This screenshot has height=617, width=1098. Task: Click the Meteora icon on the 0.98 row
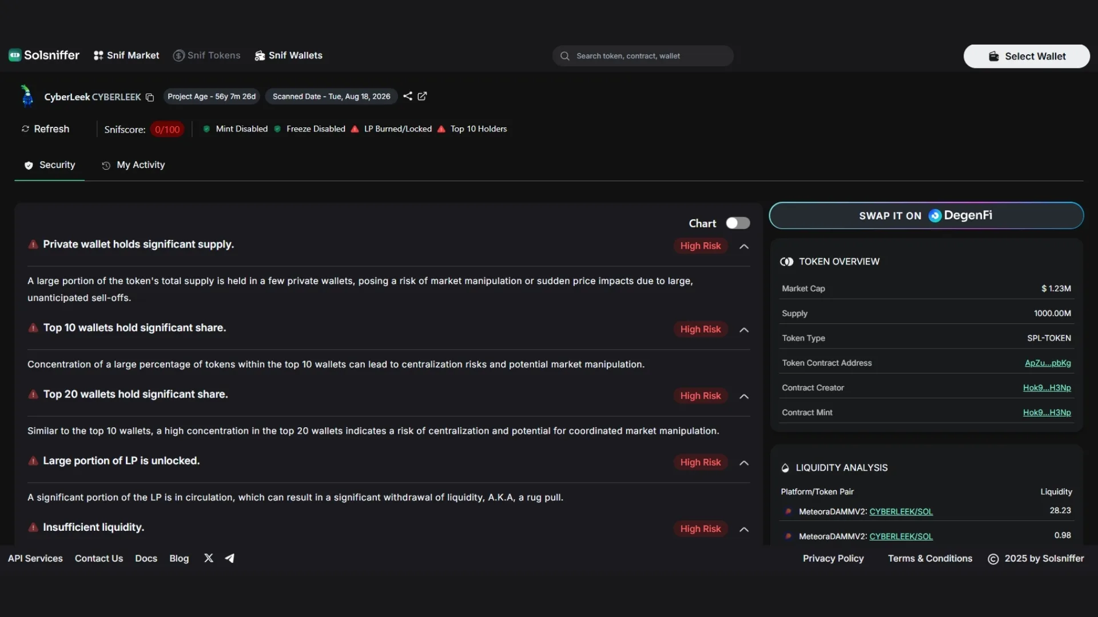(x=789, y=536)
